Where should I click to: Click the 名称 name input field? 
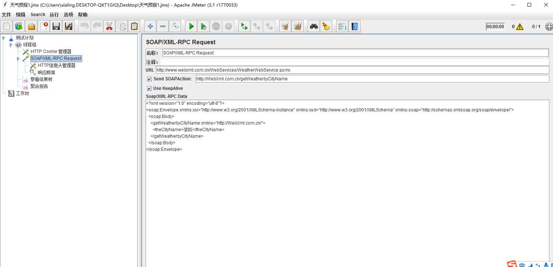pyautogui.click(x=355, y=53)
